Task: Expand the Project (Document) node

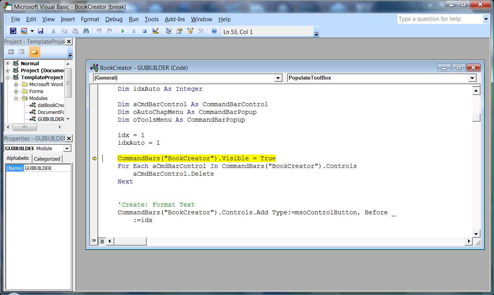Action: [x=8, y=70]
